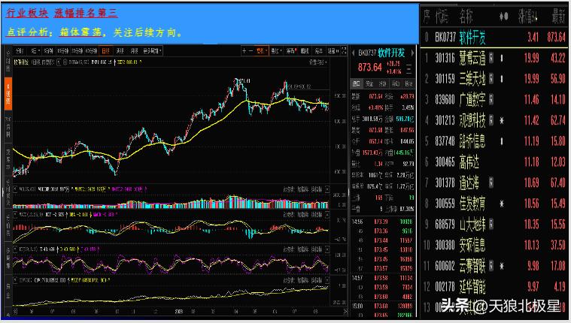The image size is (571, 323).
Task: Select the 300465 高伟达 row
Action: 494,161
